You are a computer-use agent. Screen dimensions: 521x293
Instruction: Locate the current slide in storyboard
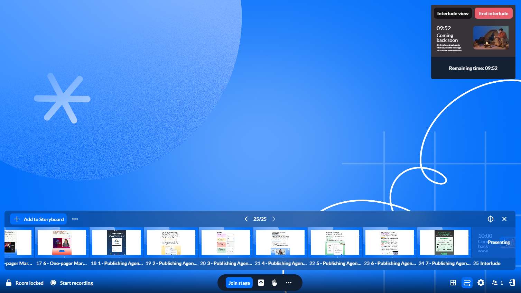pyautogui.click(x=491, y=219)
